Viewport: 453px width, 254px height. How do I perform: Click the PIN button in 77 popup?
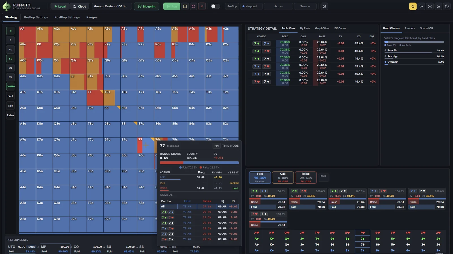click(x=216, y=146)
